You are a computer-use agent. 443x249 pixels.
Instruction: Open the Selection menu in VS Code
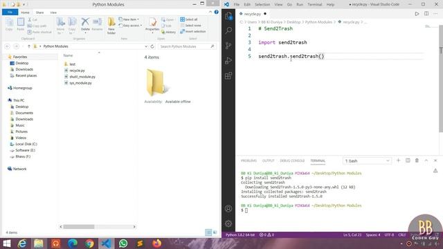point(262,5)
